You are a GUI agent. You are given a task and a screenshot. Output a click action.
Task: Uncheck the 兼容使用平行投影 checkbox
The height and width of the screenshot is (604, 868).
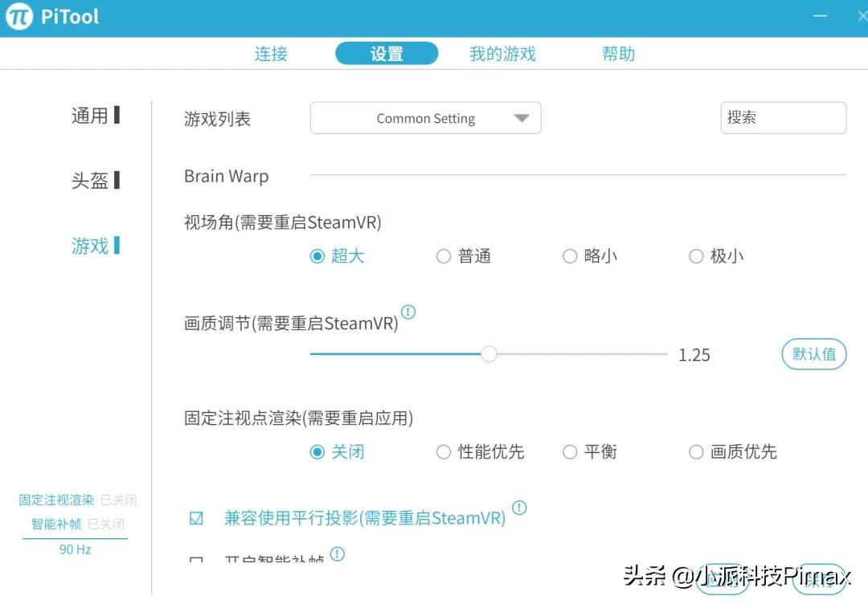click(196, 518)
